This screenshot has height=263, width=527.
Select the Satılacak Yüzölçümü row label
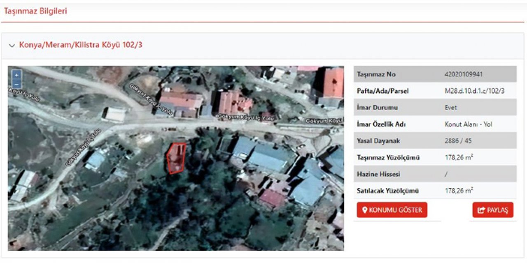[388, 191]
